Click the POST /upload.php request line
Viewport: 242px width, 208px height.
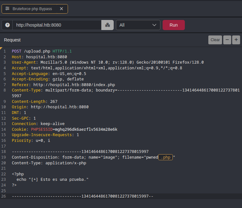pyautogui.click(x=42, y=51)
